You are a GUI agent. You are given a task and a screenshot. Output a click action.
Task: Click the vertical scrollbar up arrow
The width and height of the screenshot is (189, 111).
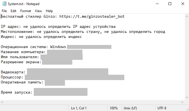click(187, 16)
